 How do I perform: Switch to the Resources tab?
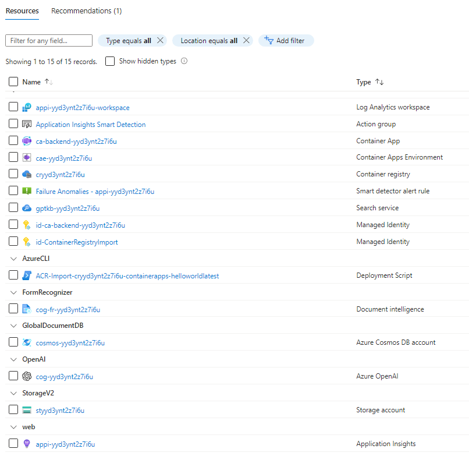click(22, 11)
